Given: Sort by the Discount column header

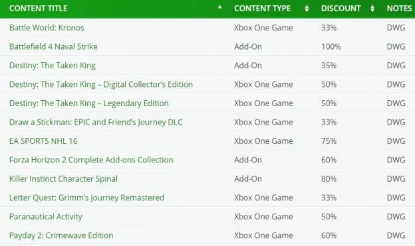Looking at the screenshot, I should [x=341, y=9].
